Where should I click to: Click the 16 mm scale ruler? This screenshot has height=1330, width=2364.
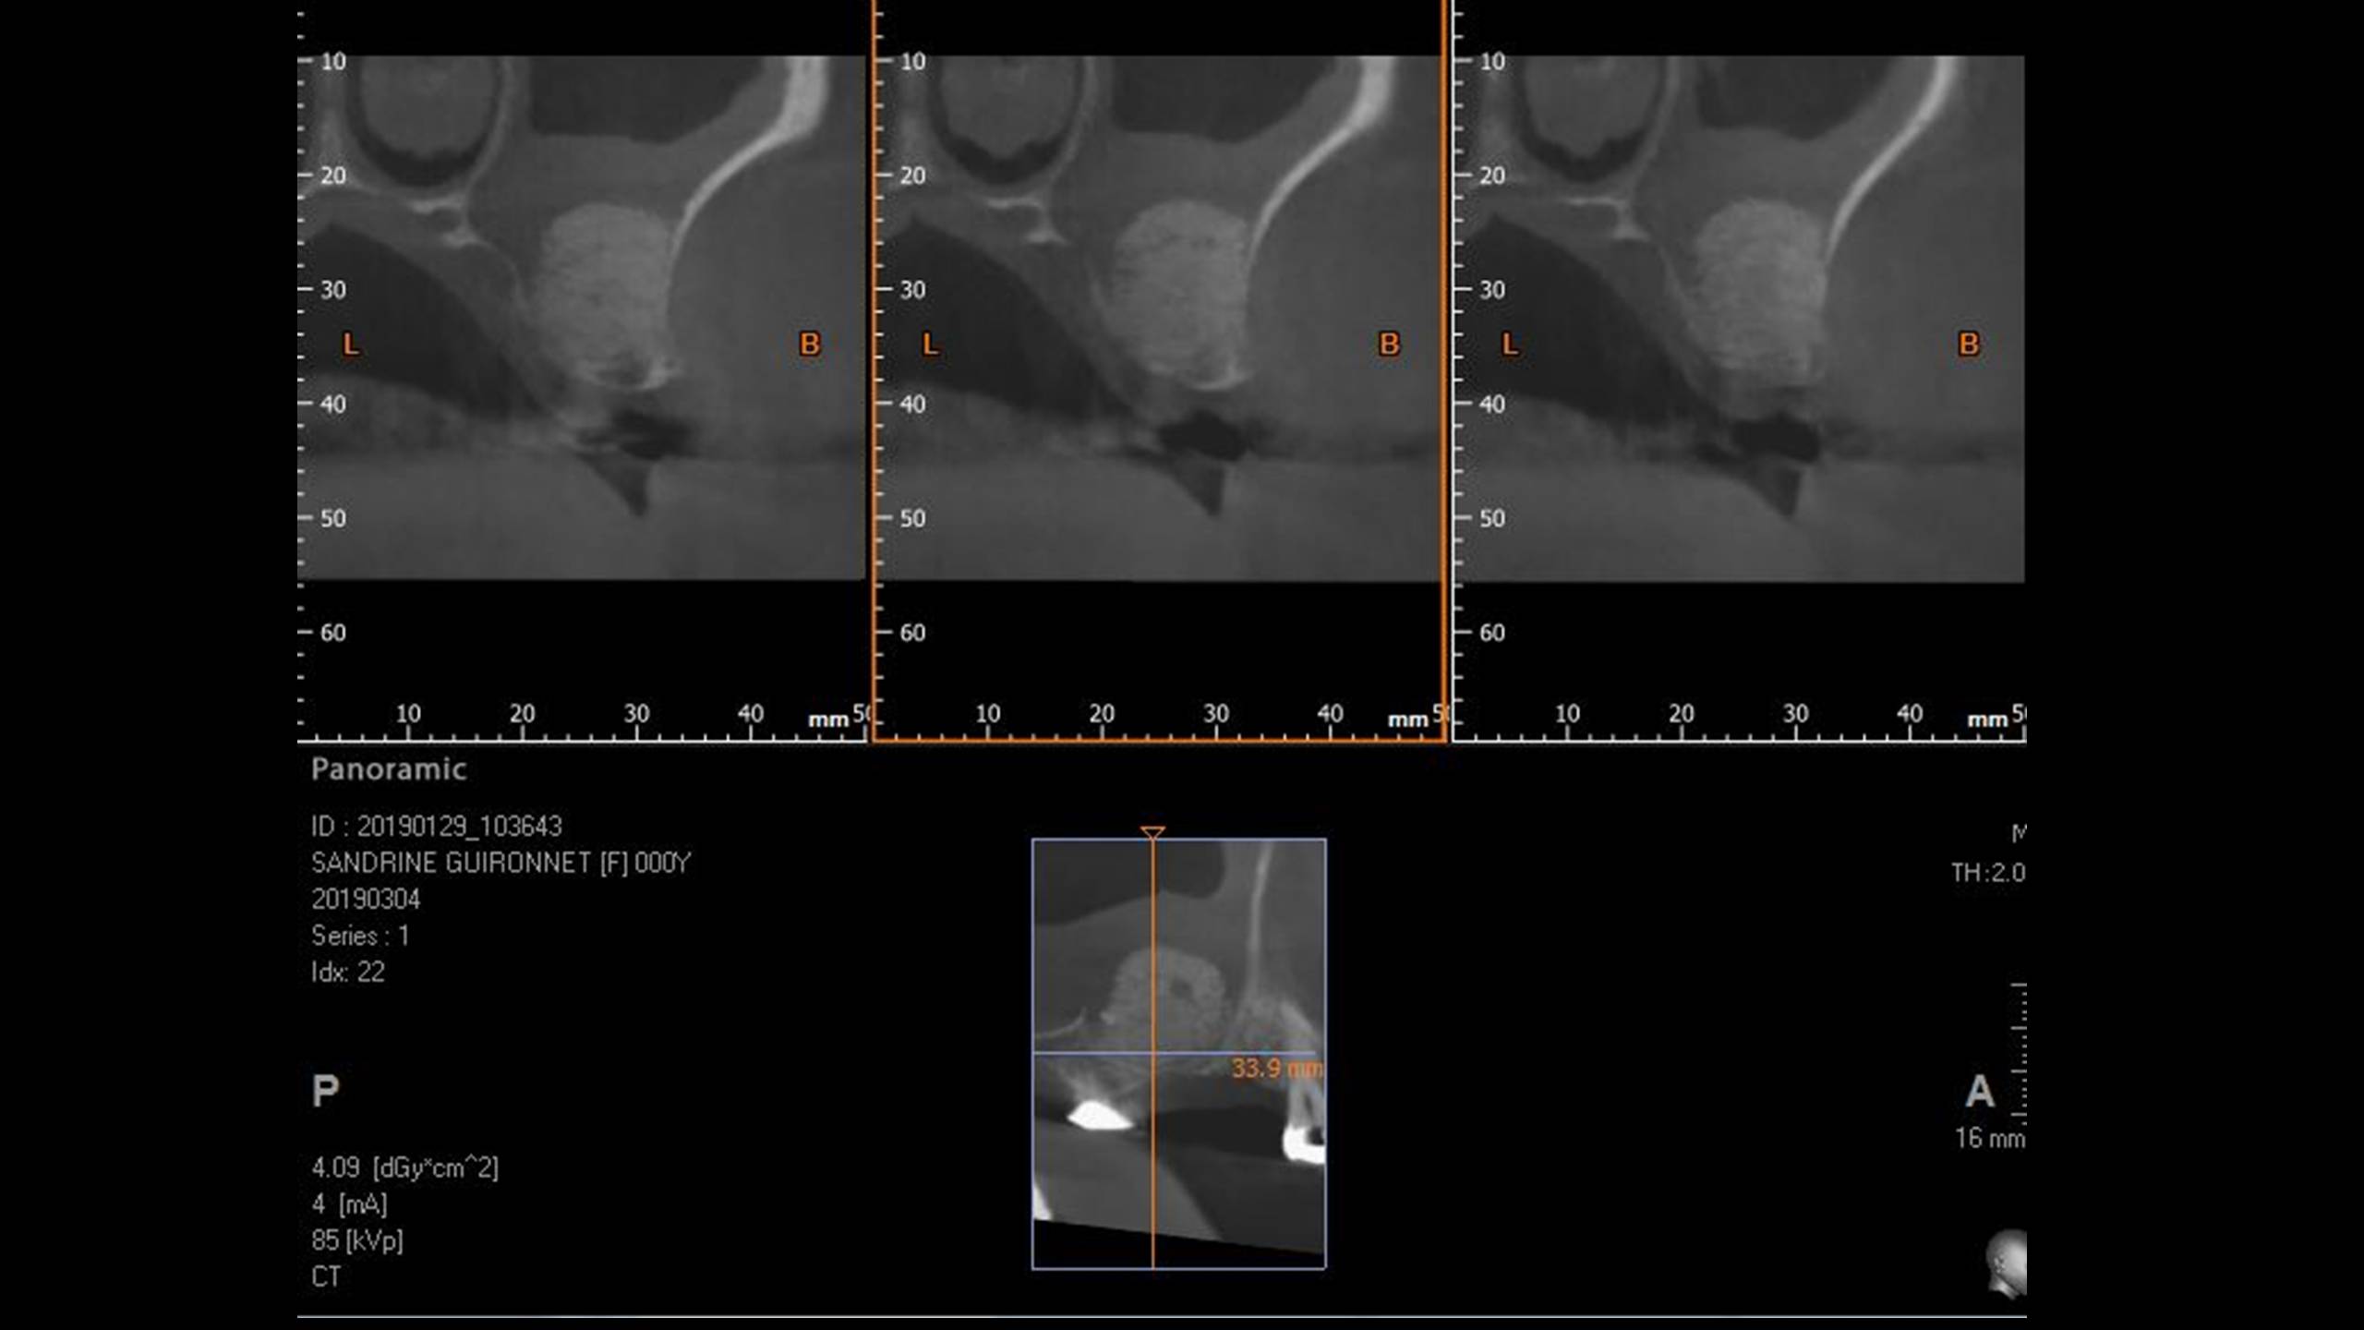(2020, 1053)
